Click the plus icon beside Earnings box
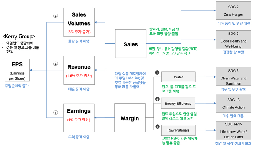Screen dimensions: 253x147 [55, 112]
